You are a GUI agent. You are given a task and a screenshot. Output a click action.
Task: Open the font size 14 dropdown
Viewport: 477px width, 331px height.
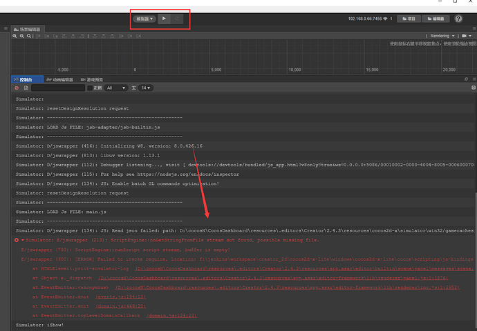(146, 88)
